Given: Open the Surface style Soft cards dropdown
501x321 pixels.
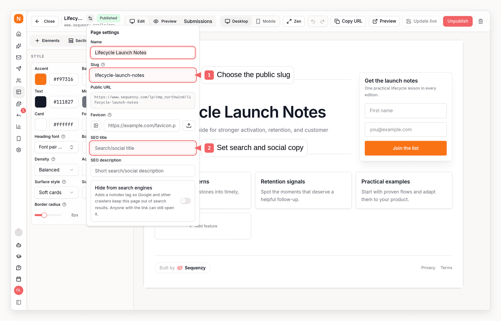Looking at the screenshot, I should (56, 192).
